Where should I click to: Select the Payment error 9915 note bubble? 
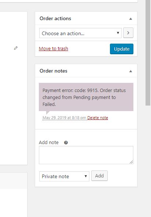(x=86, y=97)
